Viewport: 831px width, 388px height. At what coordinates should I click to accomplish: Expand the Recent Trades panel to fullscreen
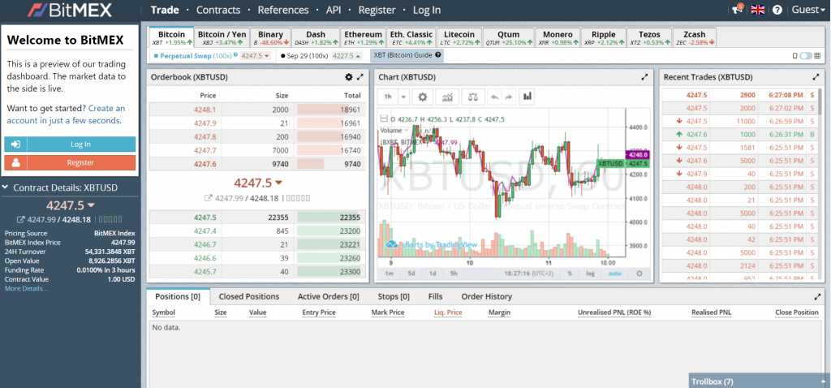pyautogui.click(x=816, y=77)
